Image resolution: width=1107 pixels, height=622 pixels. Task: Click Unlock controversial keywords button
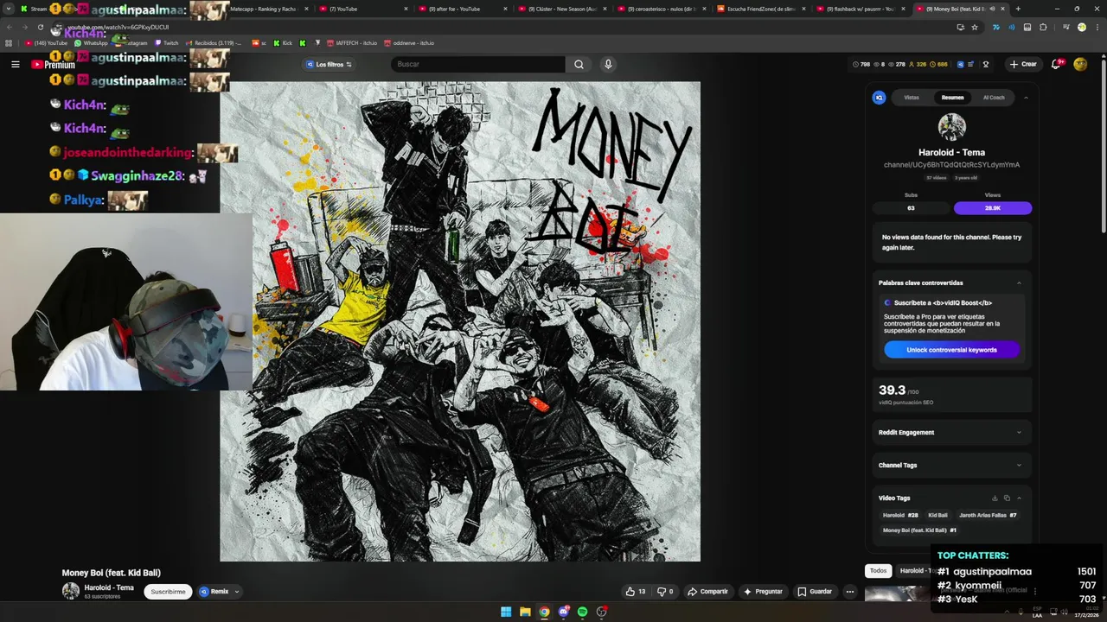click(x=951, y=350)
